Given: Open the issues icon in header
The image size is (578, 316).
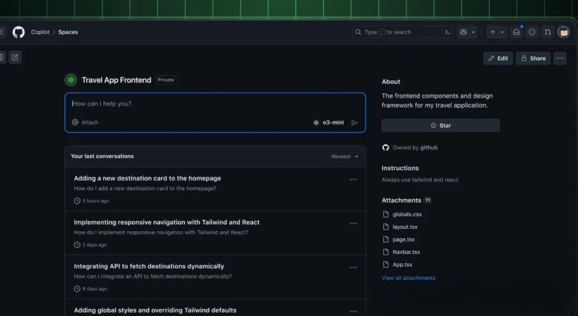Looking at the screenshot, I should coord(532,32).
